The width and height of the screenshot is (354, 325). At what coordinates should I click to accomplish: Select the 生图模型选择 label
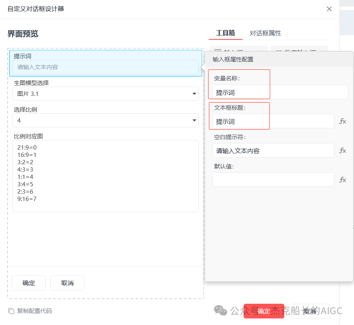coord(31,83)
